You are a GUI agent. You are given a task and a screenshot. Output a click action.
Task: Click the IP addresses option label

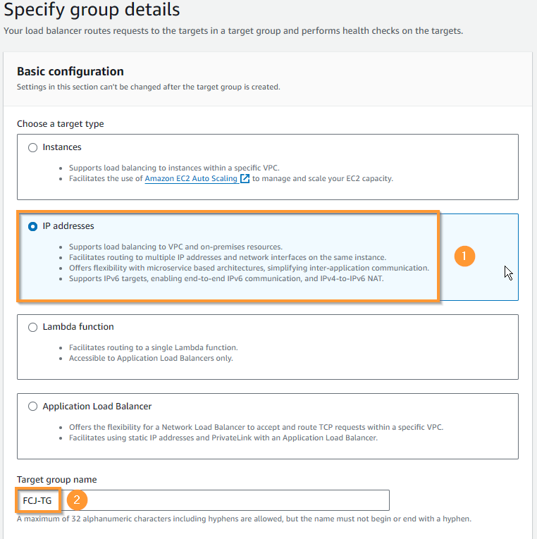pyautogui.click(x=68, y=226)
